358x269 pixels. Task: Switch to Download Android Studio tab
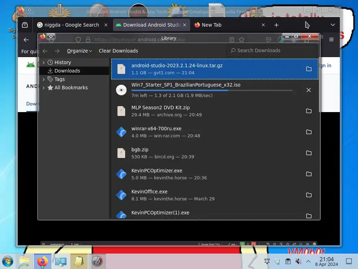click(x=152, y=25)
